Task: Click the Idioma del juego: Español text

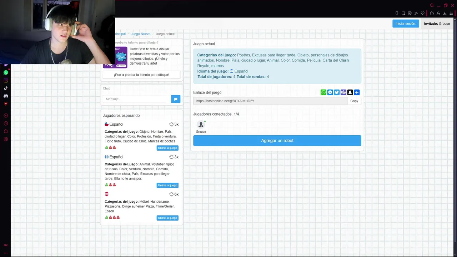Action: tap(223, 71)
